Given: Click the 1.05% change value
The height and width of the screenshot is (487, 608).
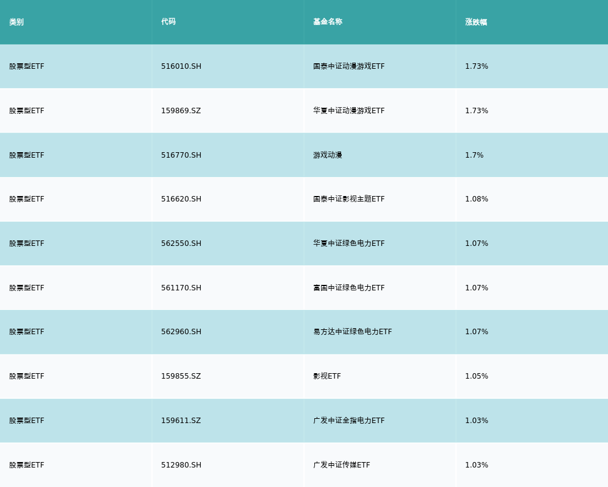Looking at the screenshot, I should click(477, 376).
